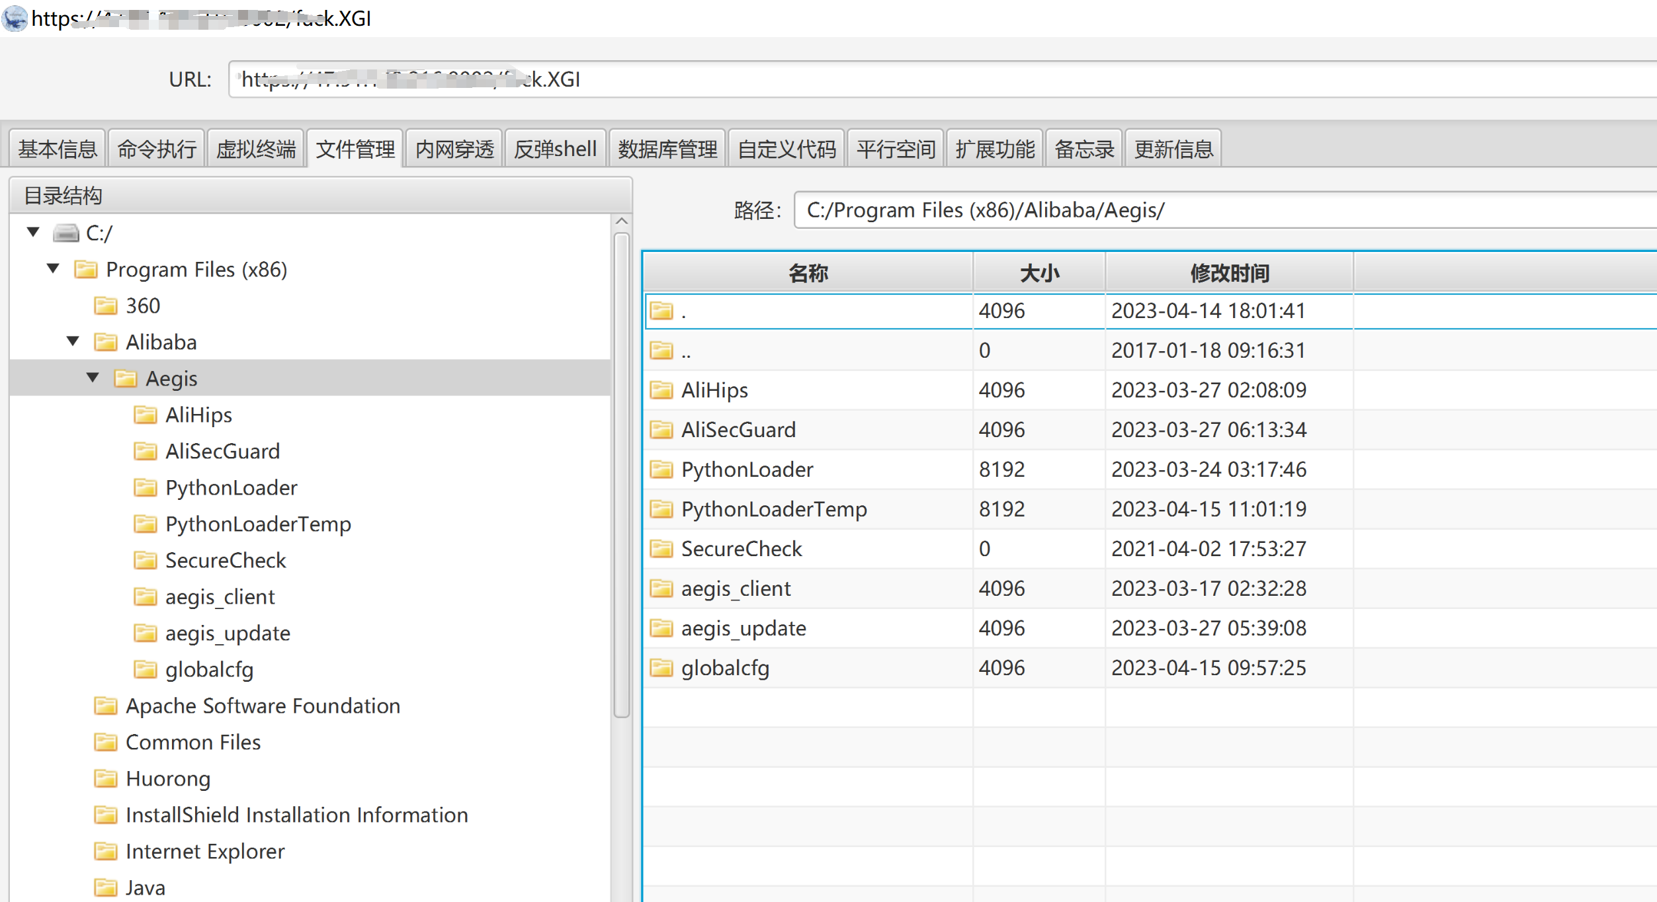Click PythonLoader folder icon in file table
Screen dimensions: 1657x902
[x=661, y=469]
